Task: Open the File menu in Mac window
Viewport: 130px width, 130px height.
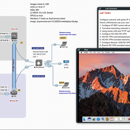Action: (x=90, y=53)
